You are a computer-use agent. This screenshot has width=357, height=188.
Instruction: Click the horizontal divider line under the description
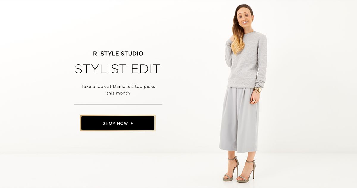click(118, 105)
